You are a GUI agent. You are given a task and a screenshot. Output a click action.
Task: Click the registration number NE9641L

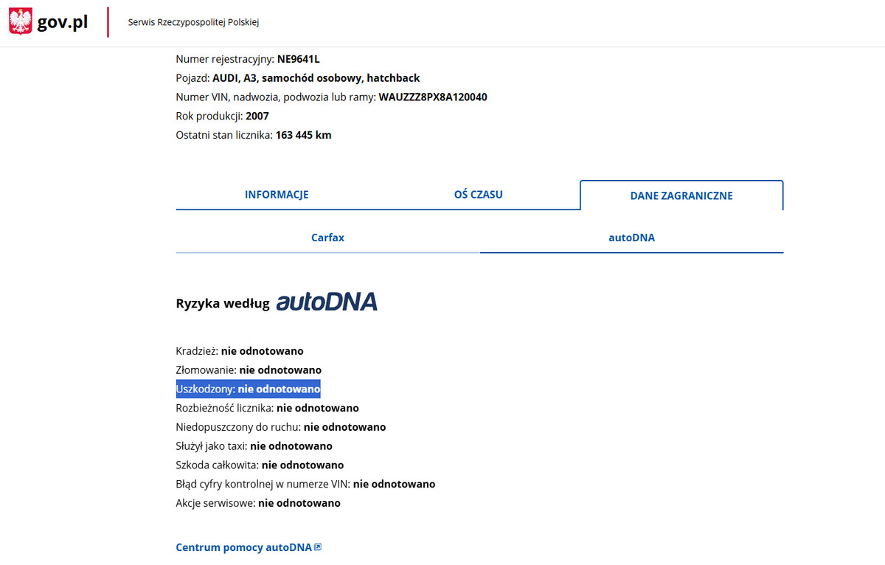pos(298,59)
